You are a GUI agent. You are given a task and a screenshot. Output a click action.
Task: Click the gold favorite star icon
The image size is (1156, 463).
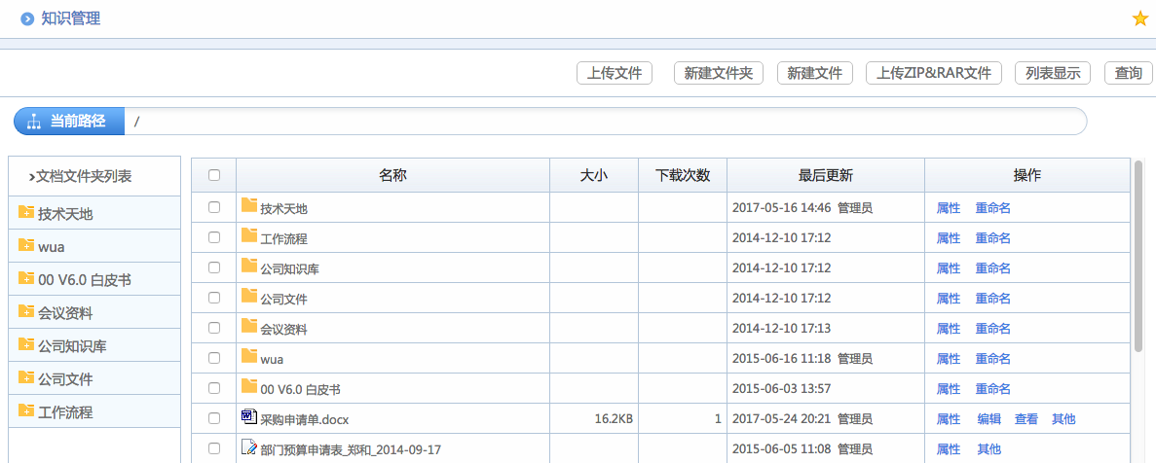pos(1140,18)
